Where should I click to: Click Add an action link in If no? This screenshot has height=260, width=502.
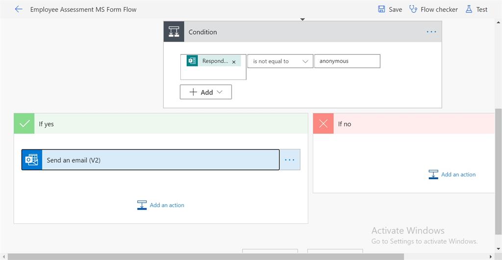point(458,174)
